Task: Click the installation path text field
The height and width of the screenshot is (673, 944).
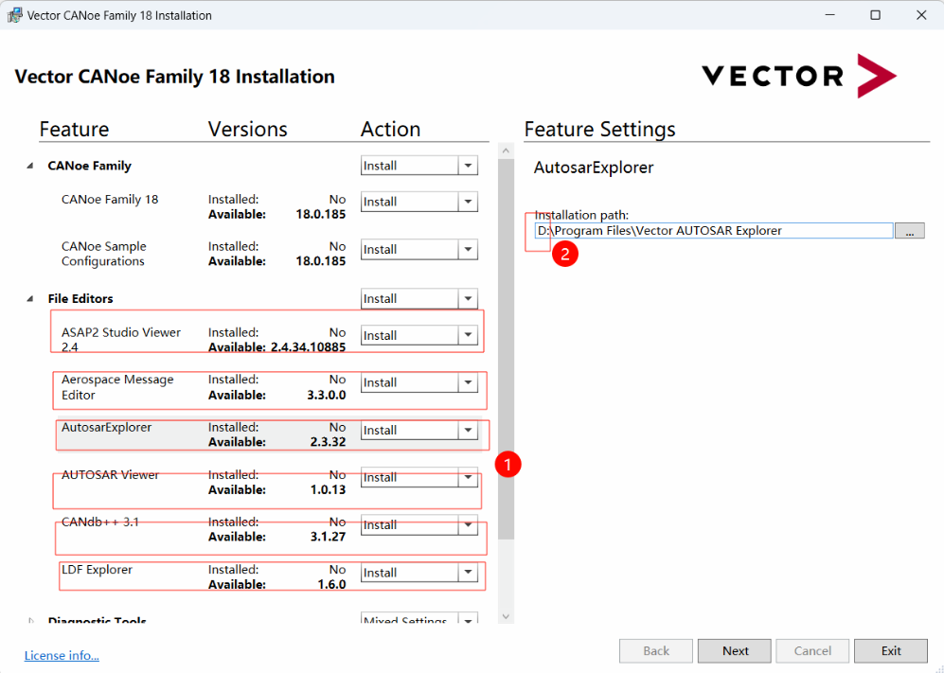Action: click(x=714, y=231)
